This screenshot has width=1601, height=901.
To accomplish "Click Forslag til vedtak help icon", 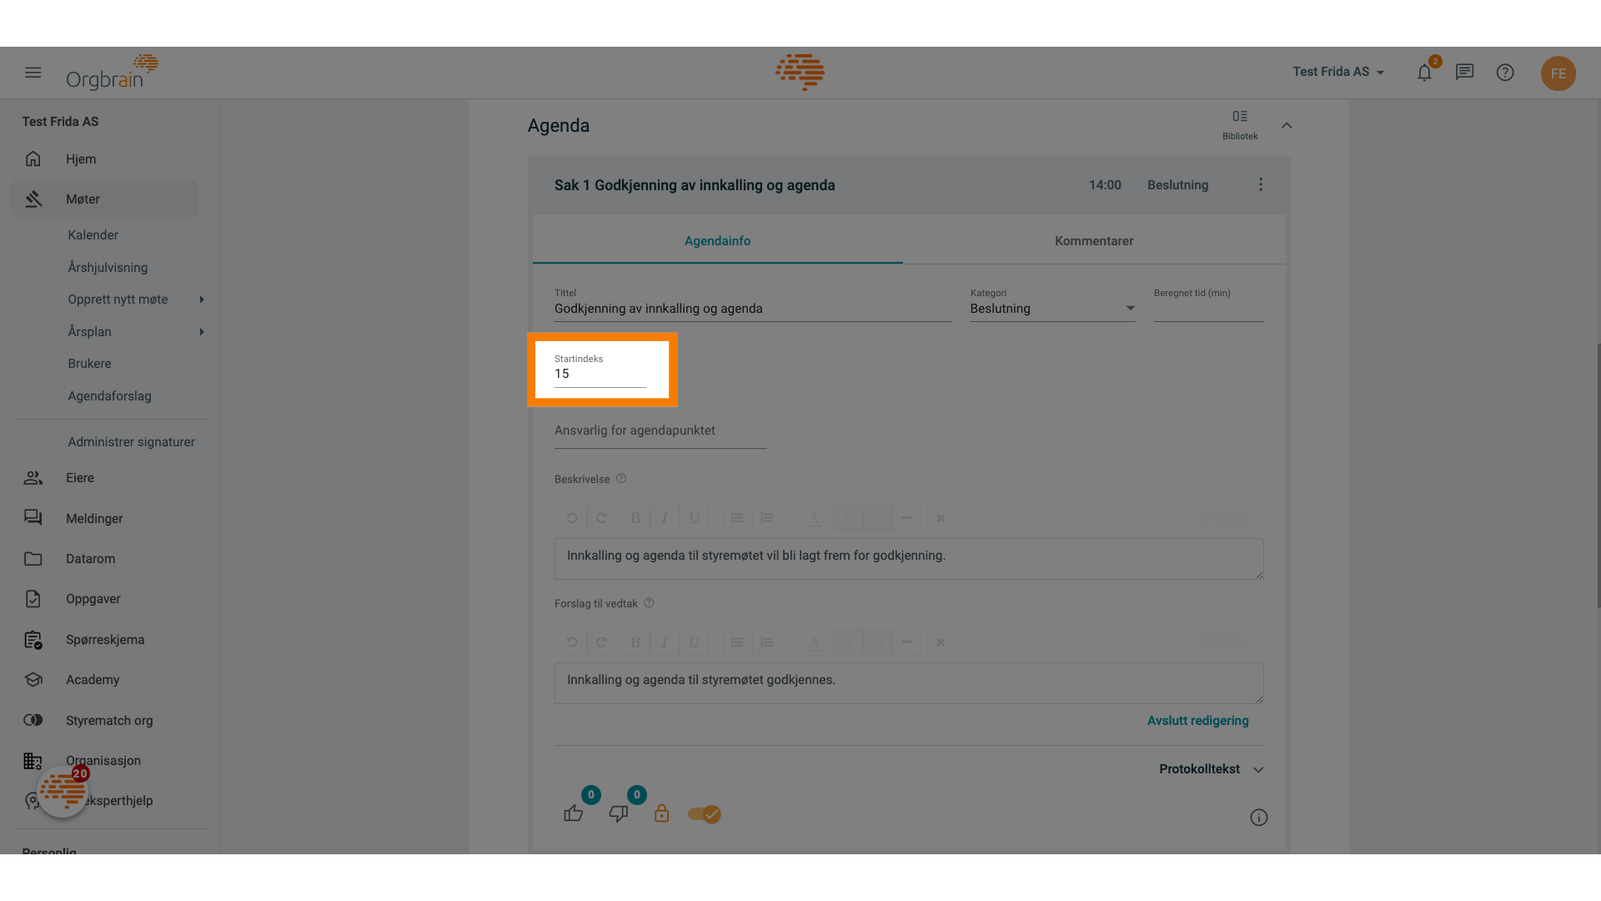I will click(x=649, y=603).
